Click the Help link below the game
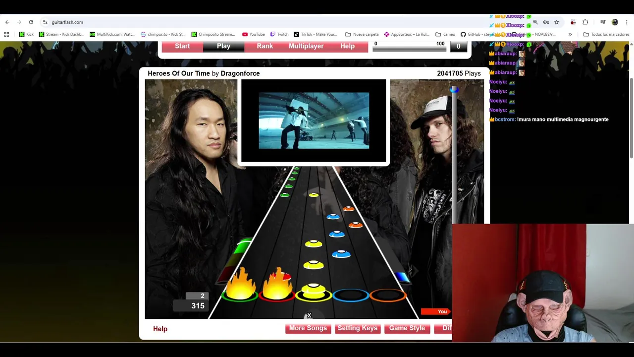The width and height of the screenshot is (634, 357). point(160,329)
